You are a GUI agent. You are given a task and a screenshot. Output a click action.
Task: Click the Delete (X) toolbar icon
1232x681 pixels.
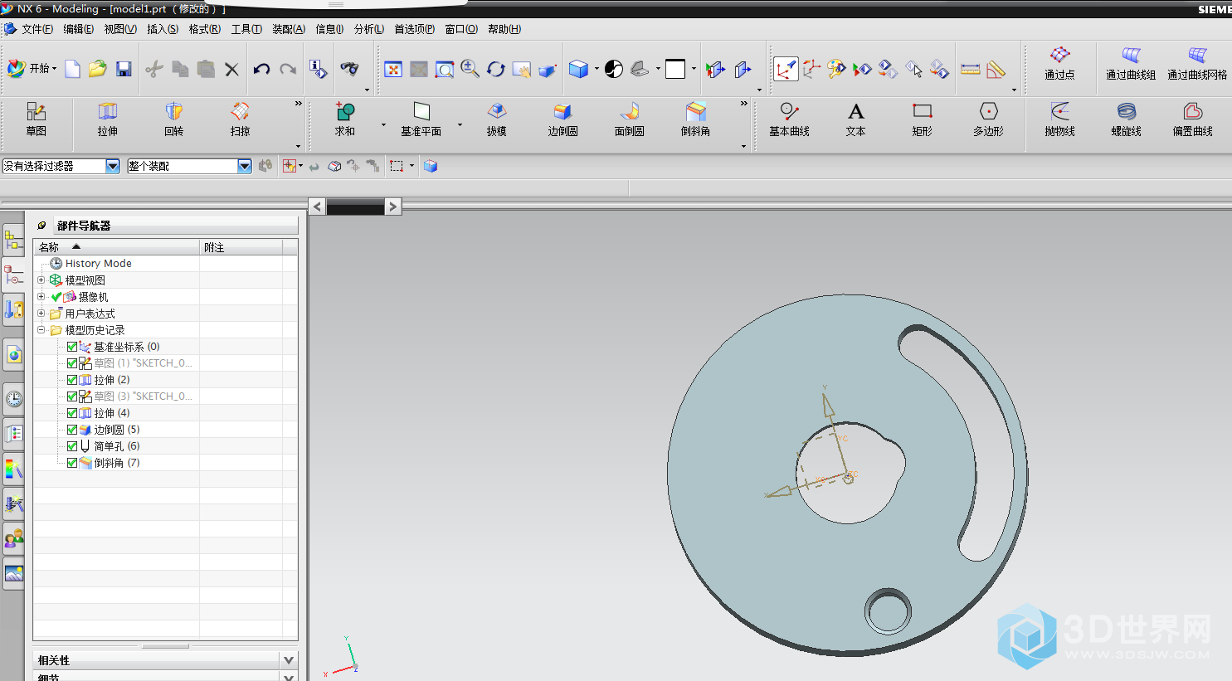(x=231, y=69)
